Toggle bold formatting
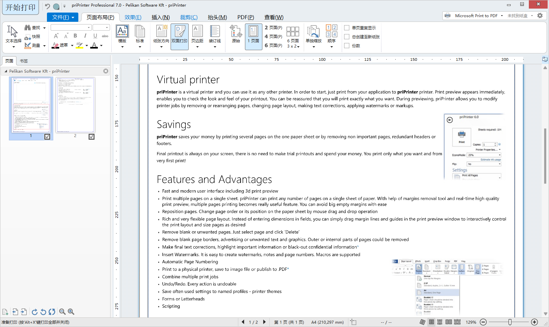The width and height of the screenshot is (549, 327). click(75, 36)
